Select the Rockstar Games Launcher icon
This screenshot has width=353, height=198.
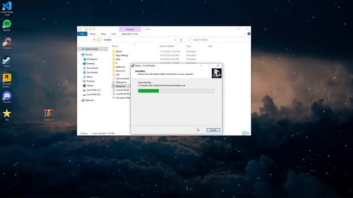tap(7, 81)
